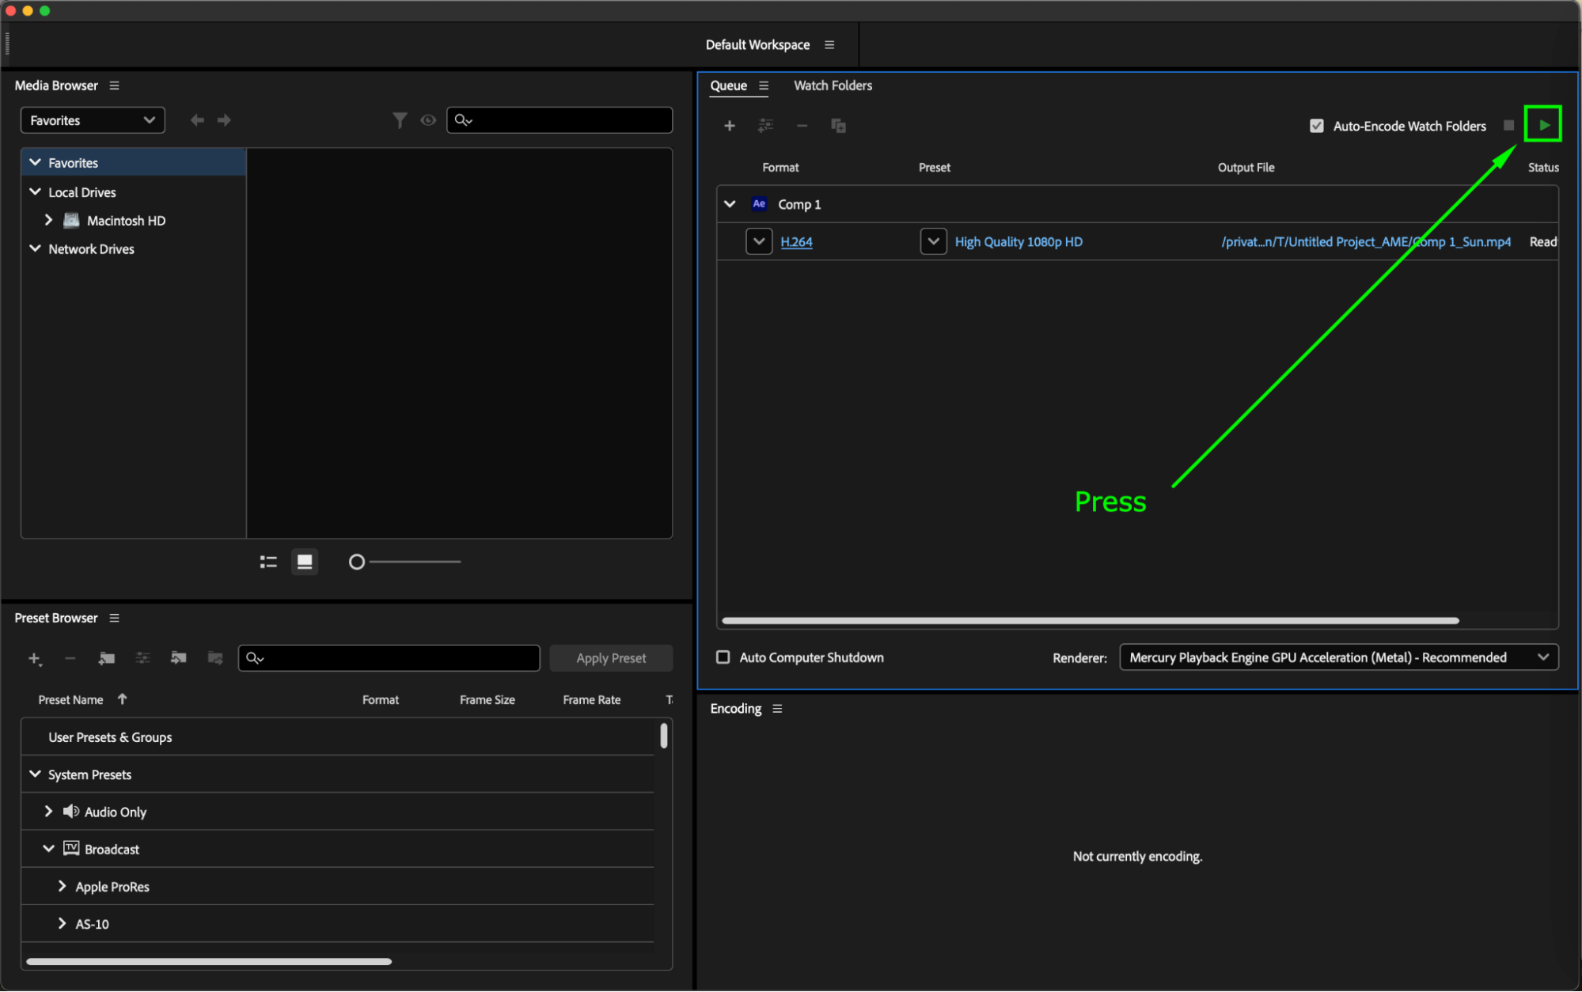The image size is (1582, 992).
Task: Click the Add Source plus icon in Queue
Action: [x=729, y=126]
